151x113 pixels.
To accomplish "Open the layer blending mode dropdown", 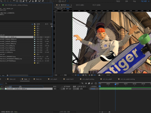I will pyautogui.click(x=57, y=89).
